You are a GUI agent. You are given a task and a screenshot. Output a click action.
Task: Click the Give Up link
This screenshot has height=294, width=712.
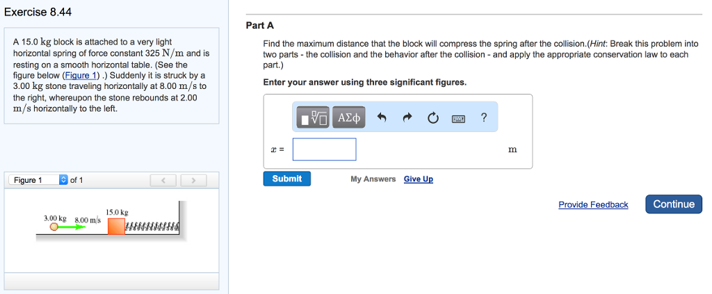coord(418,179)
